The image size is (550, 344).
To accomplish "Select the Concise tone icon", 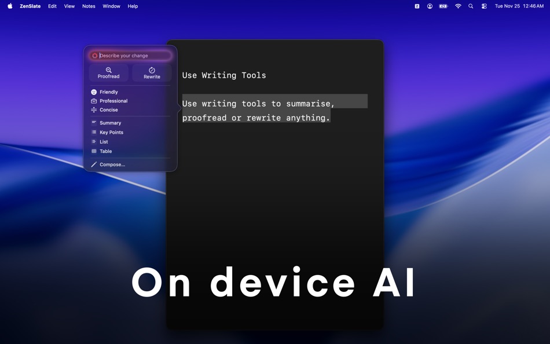I will pyautogui.click(x=93, y=110).
